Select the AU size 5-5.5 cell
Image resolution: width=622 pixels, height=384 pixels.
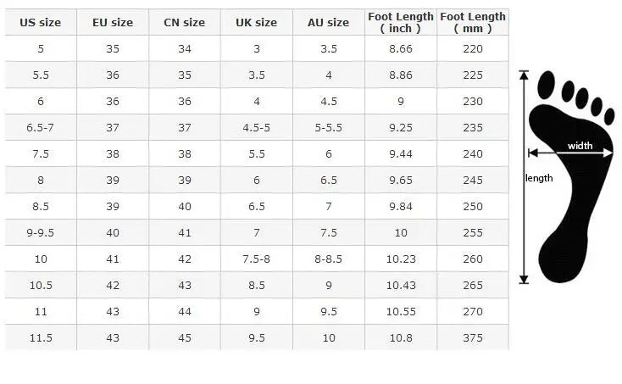pyautogui.click(x=328, y=128)
